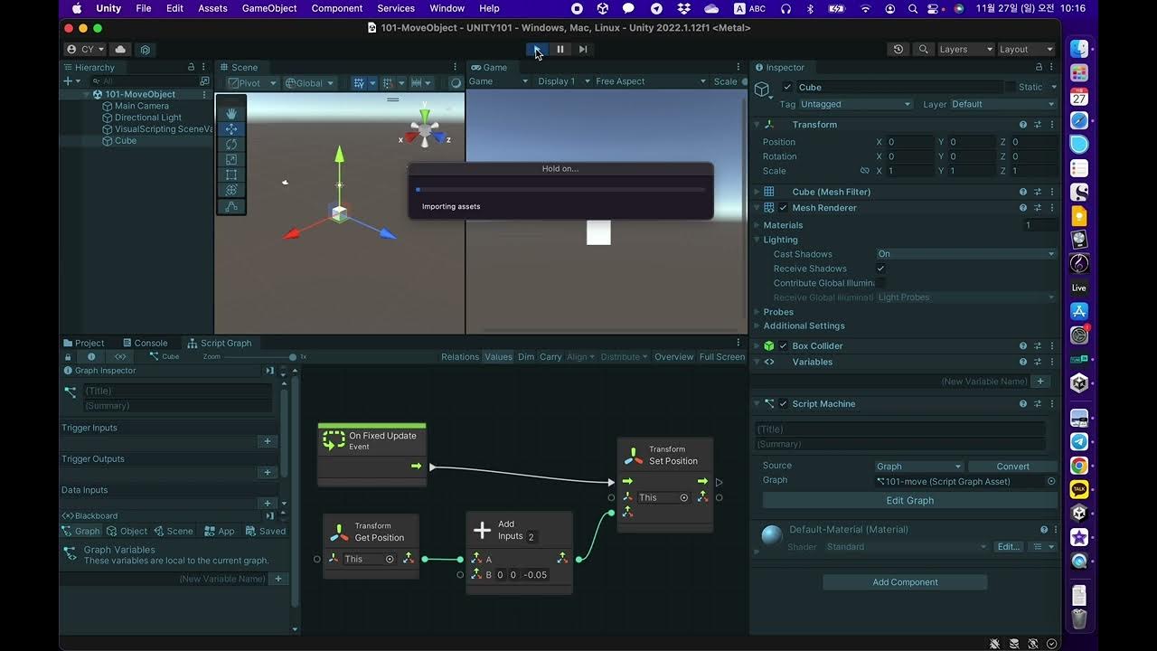Select the custom editor tool icon
The image size is (1157, 651).
[231, 206]
